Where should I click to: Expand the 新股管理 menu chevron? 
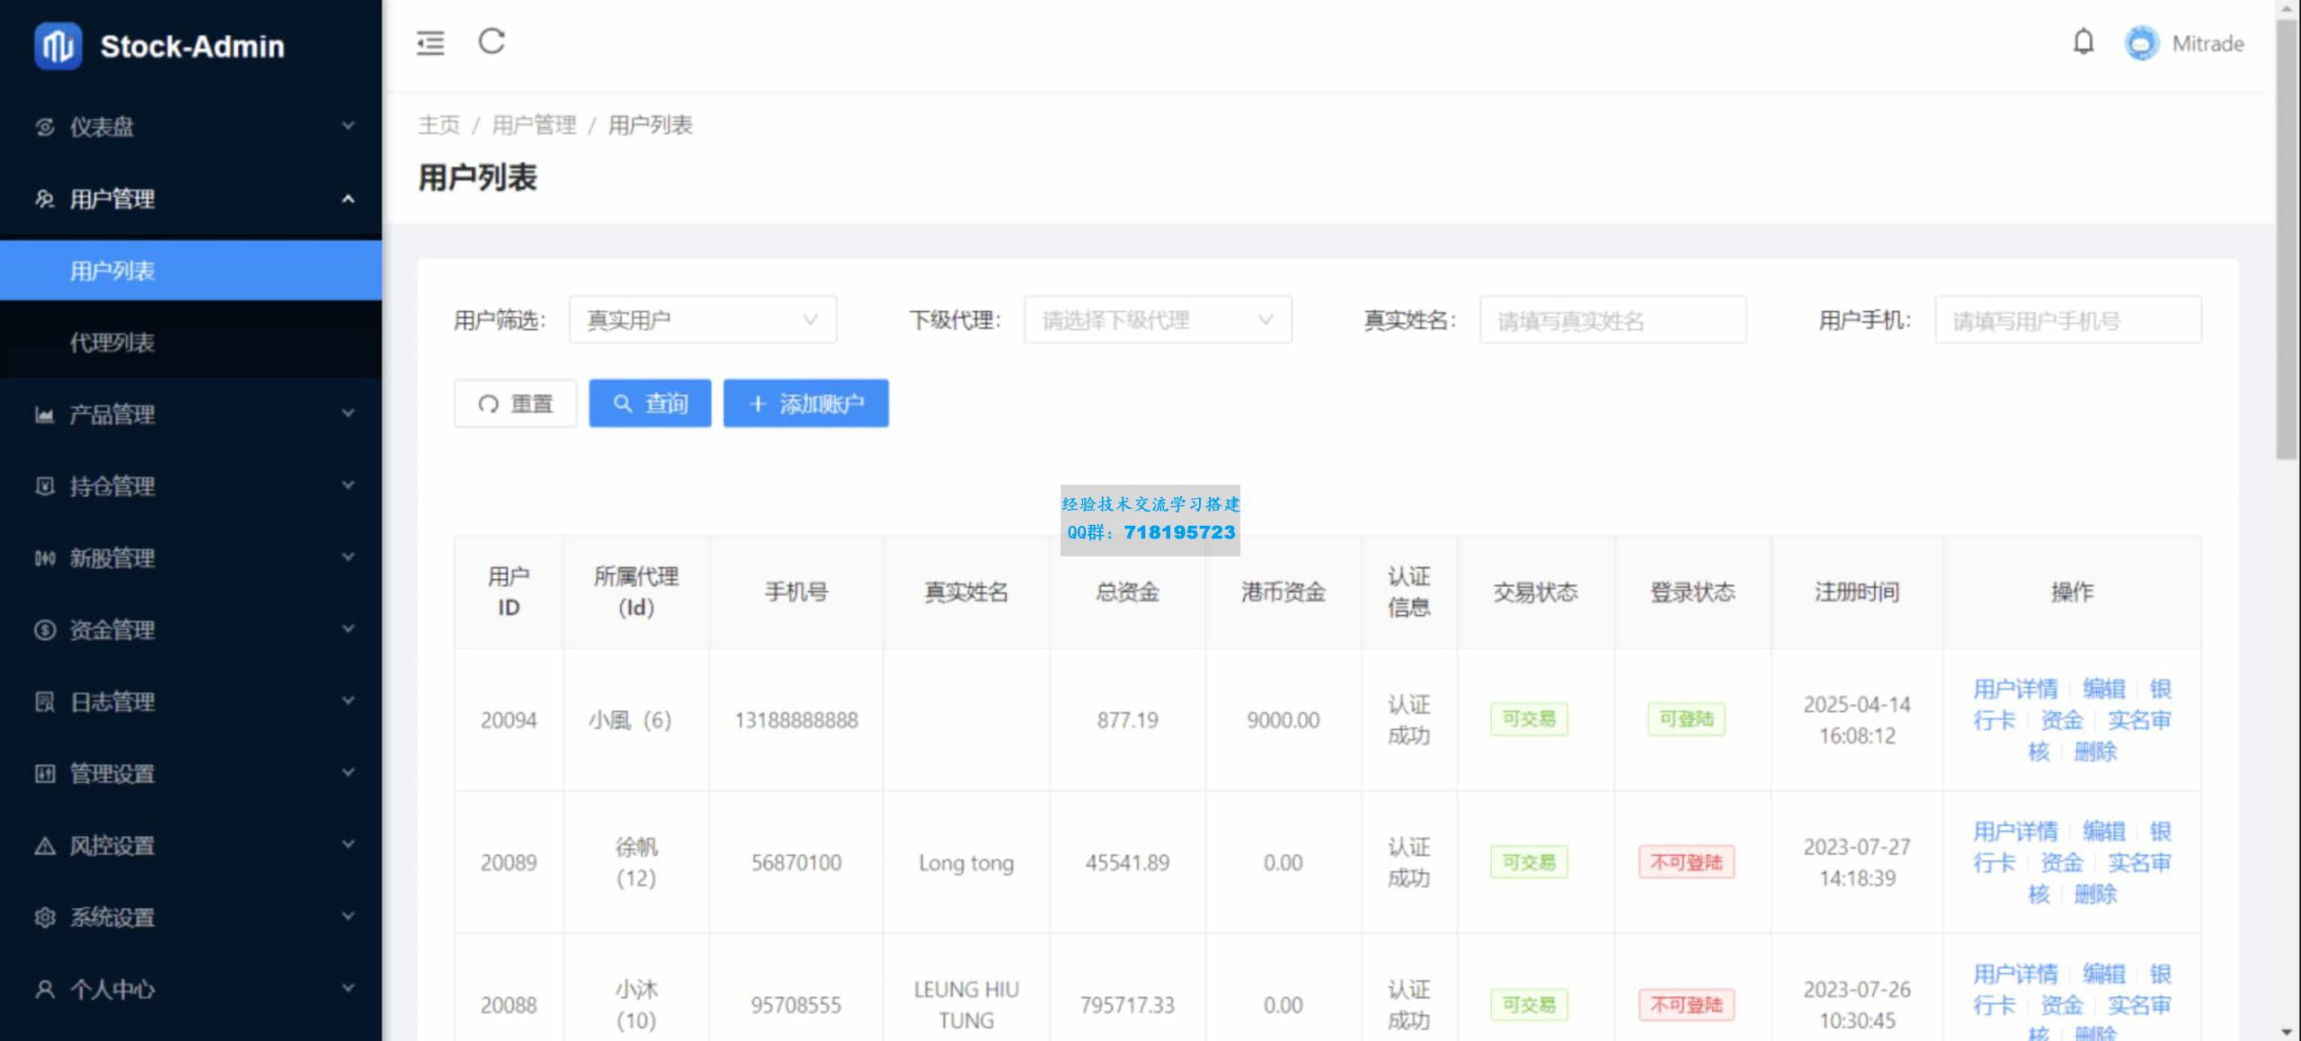(x=348, y=557)
